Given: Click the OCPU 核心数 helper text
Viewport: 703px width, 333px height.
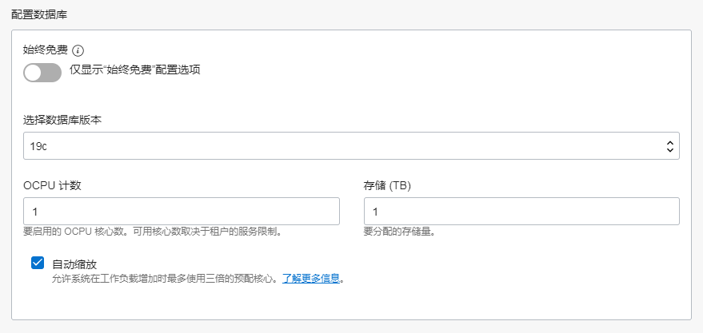Looking at the screenshot, I should (152, 232).
